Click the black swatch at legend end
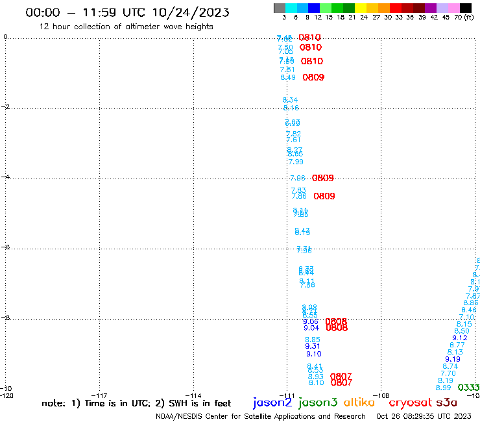The image size is (480, 422). [465, 8]
